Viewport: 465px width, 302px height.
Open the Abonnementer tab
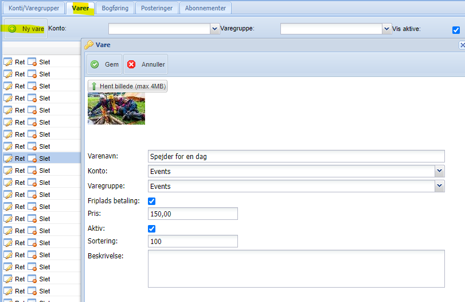[x=206, y=8]
